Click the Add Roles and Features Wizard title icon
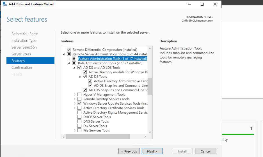The image size is (263, 157). [5, 4]
